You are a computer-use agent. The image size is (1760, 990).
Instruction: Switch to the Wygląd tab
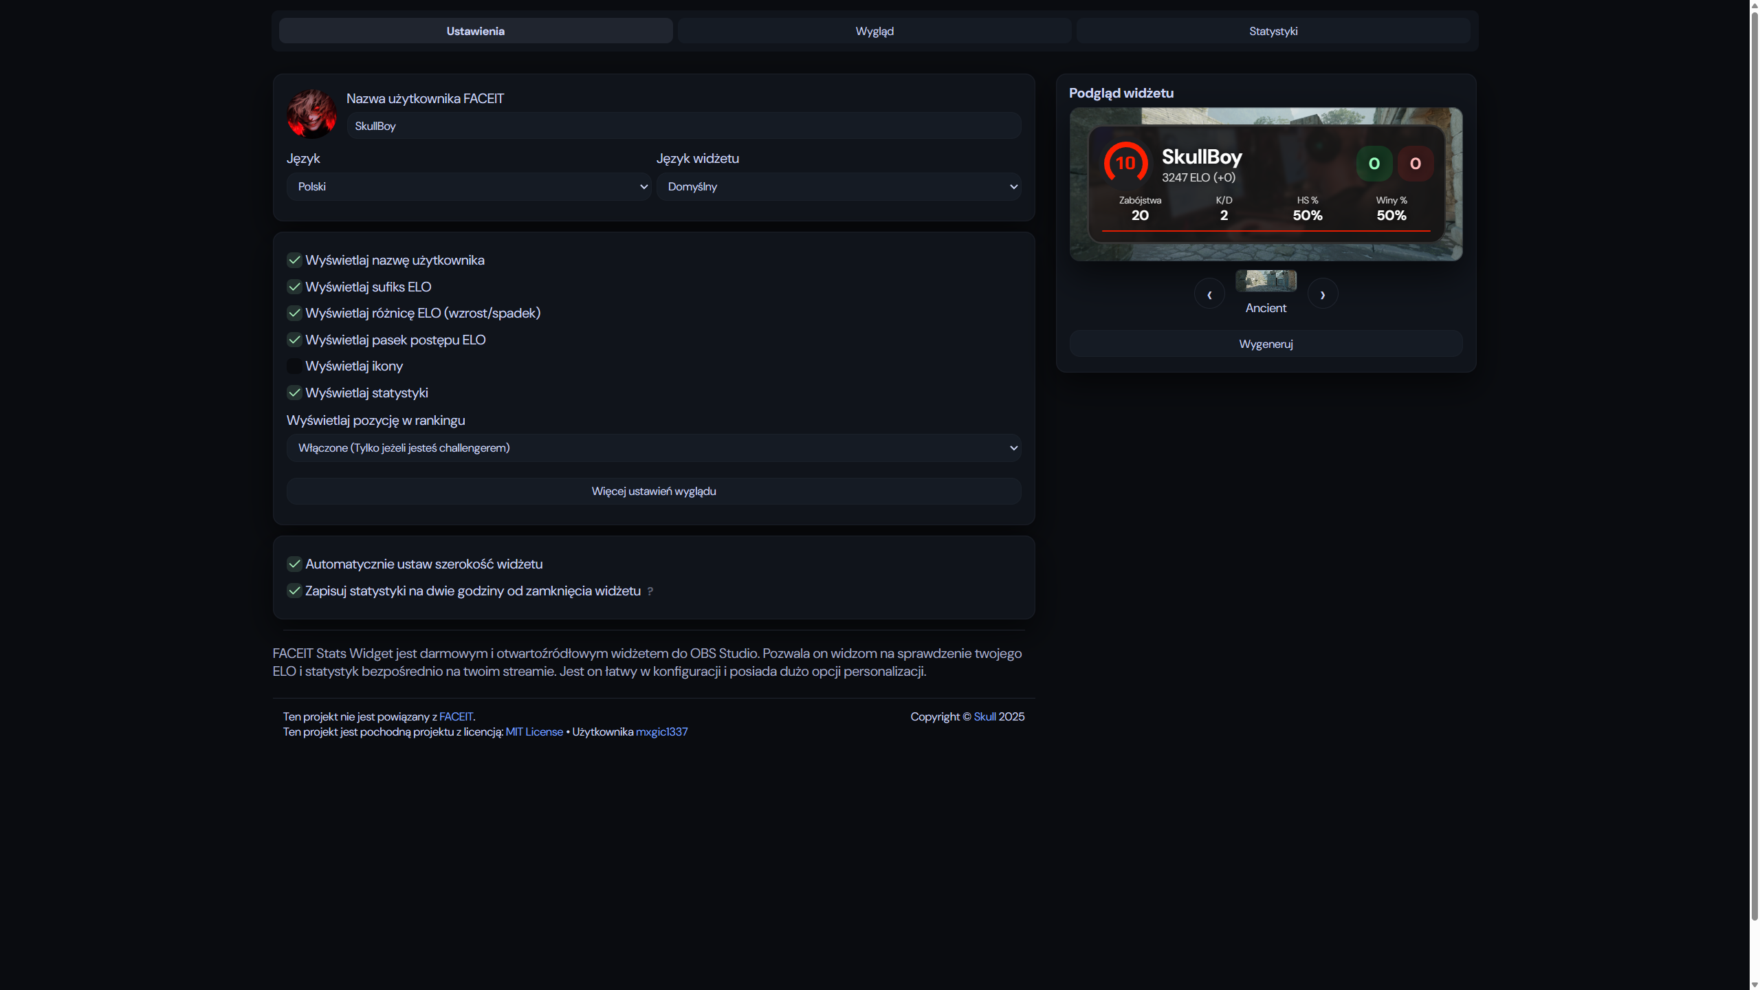click(874, 30)
